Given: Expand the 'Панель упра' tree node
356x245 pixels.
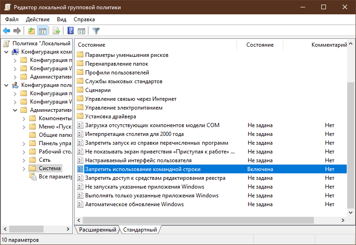Looking at the screenshot, I should 24,143.
